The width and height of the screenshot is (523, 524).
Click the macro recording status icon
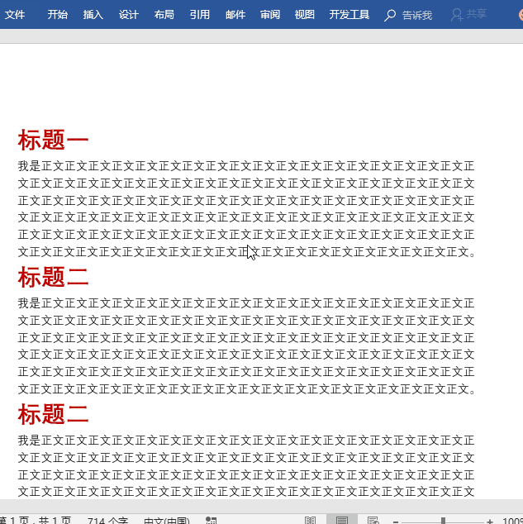pyautogui.click(x=211, y=521)
